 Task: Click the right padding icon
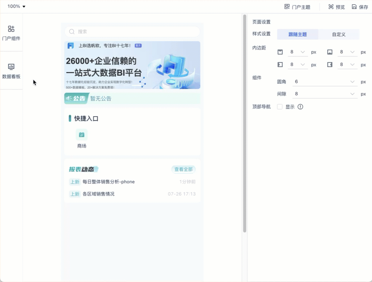330,64
